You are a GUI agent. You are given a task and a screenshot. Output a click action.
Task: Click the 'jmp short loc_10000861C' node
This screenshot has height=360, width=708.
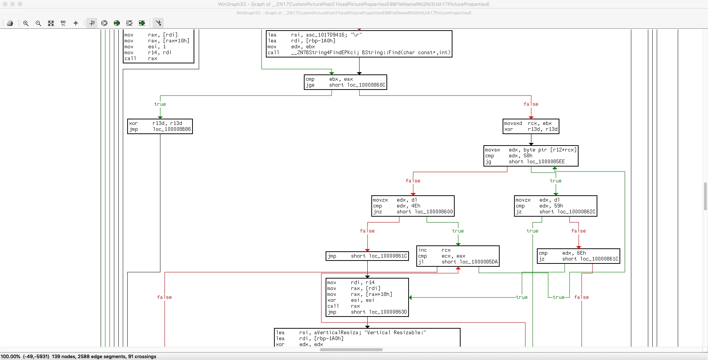pyautogui.click(x=367, y=256)
